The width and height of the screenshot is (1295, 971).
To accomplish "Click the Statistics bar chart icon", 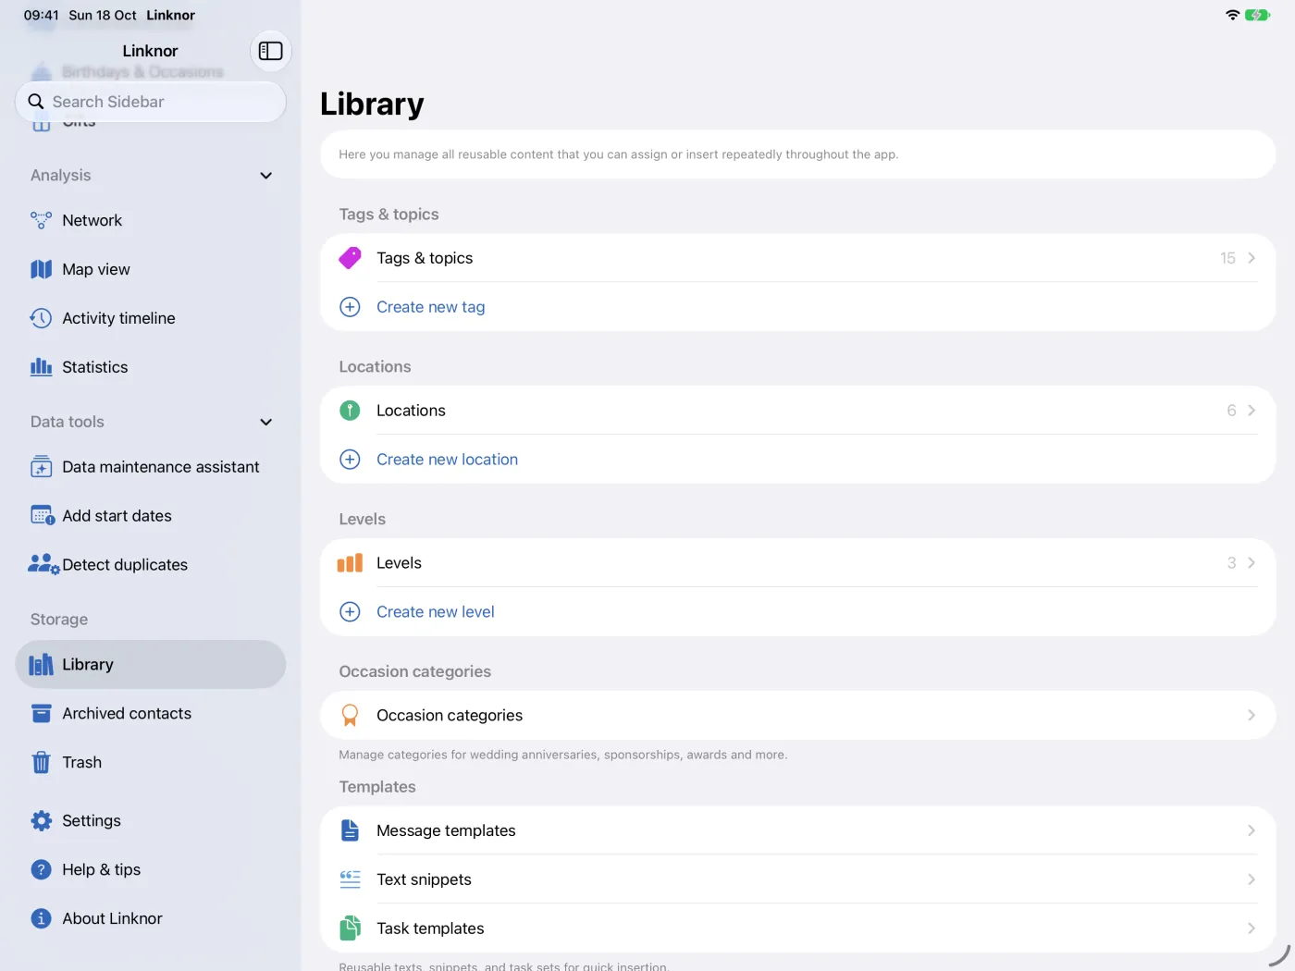I will coord(41,367).
